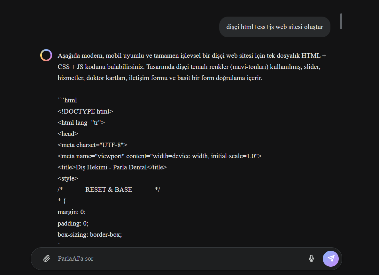Click the "box-sizing: border-box;" line
Image resolution: width=379 pixels, height=275 pixels.
pos(90,234)
